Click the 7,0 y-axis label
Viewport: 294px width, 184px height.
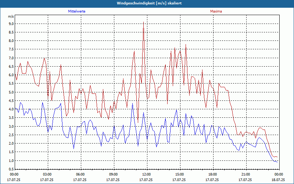click(x=11, y=58)
